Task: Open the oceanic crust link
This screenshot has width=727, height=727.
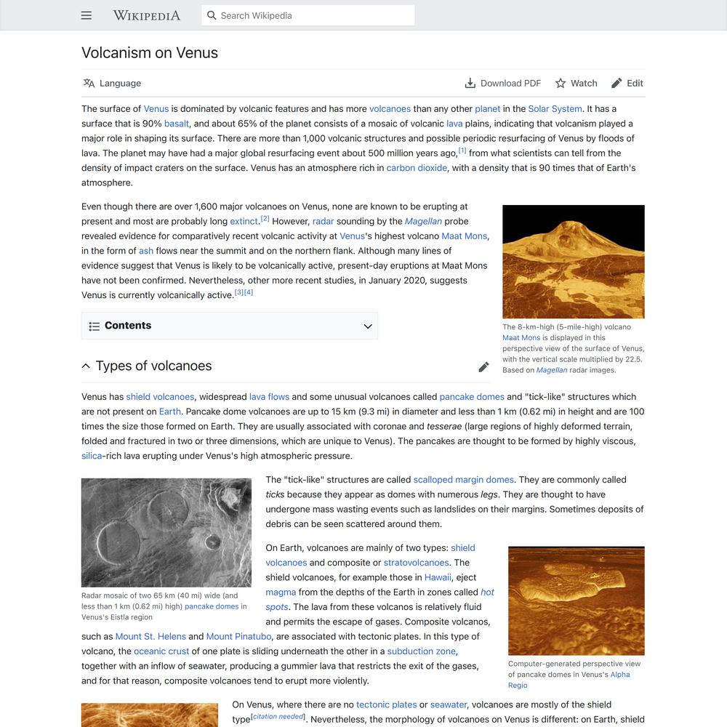Action: click(x=161, y=651)
